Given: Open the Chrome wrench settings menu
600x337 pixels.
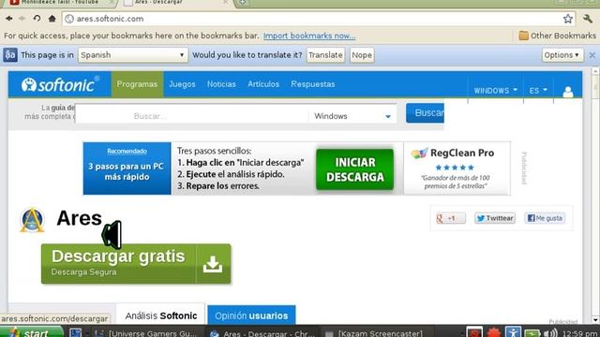Looking at the screenshot, I should tap(588, 19).
